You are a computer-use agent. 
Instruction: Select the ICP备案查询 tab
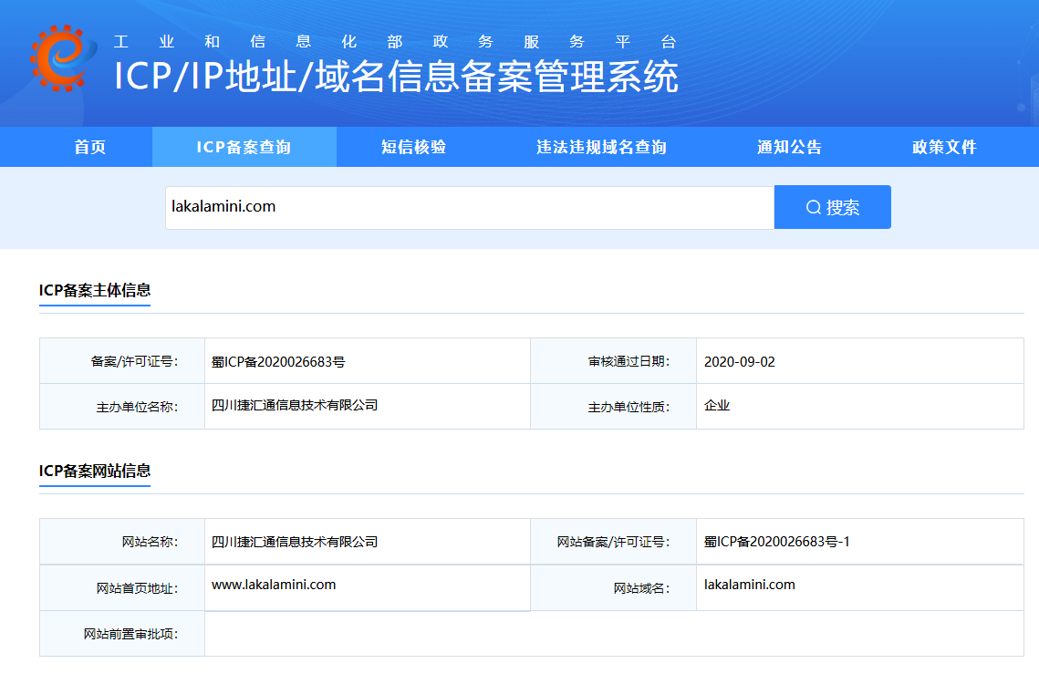(x=244, y=147)
